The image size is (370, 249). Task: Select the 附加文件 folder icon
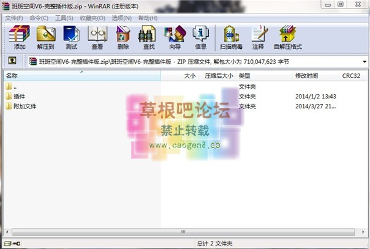9,106
